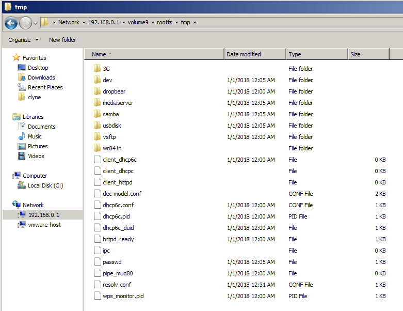Click the Videos library film icon
The image size is (403, 311).
(x=22, y=156)
